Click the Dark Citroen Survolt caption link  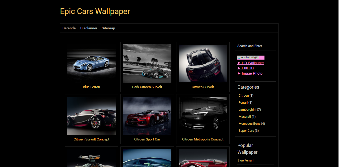pos(147,87)
